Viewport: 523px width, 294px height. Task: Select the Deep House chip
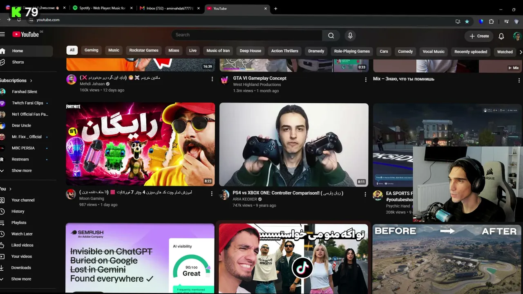pyautogui.click(x=250, y=51)
